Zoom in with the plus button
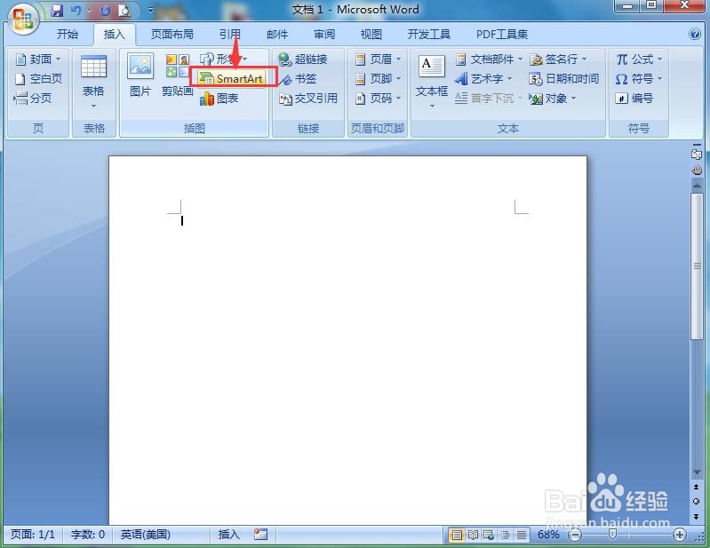Screen dimensions: 710x548 tap(679, 536)
